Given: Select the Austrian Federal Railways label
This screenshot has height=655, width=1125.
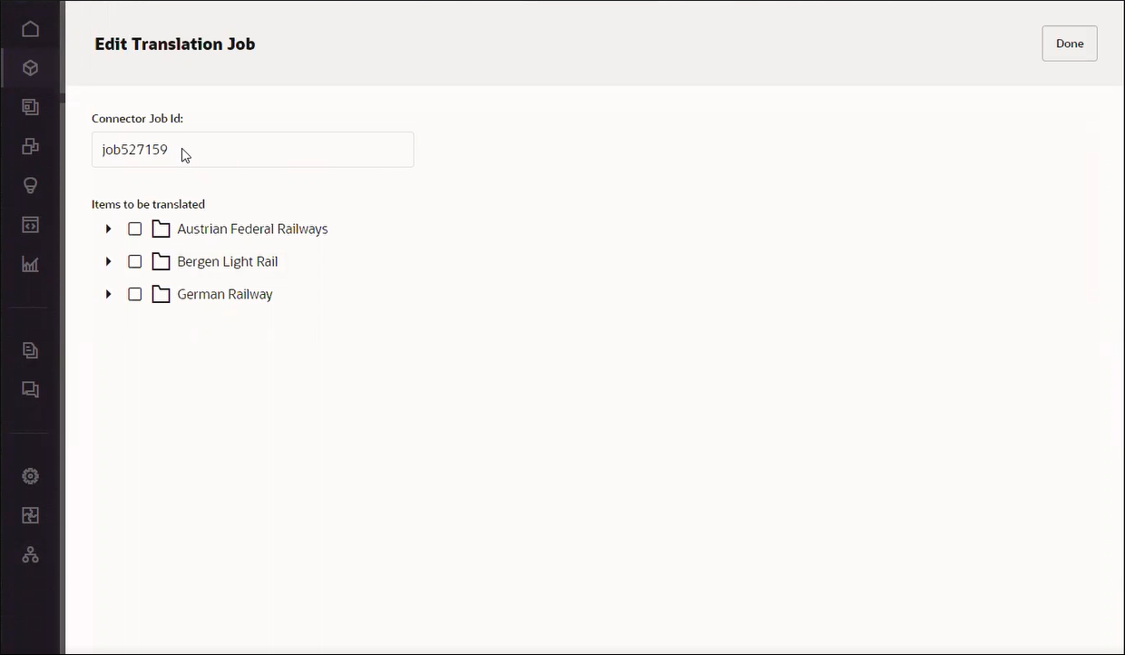Looking at the screenshot, I should click(252, 229).
